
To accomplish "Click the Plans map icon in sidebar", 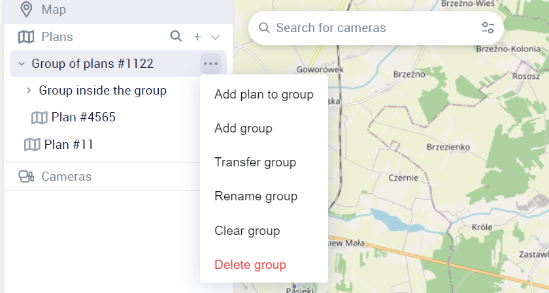I will tap(26, 37).
